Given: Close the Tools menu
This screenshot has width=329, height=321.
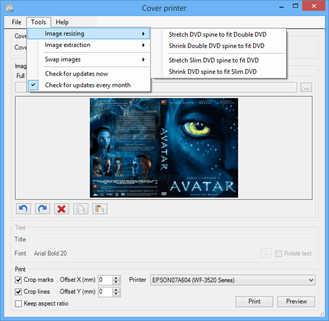Looking at the screenshot, I should (39, 22).
